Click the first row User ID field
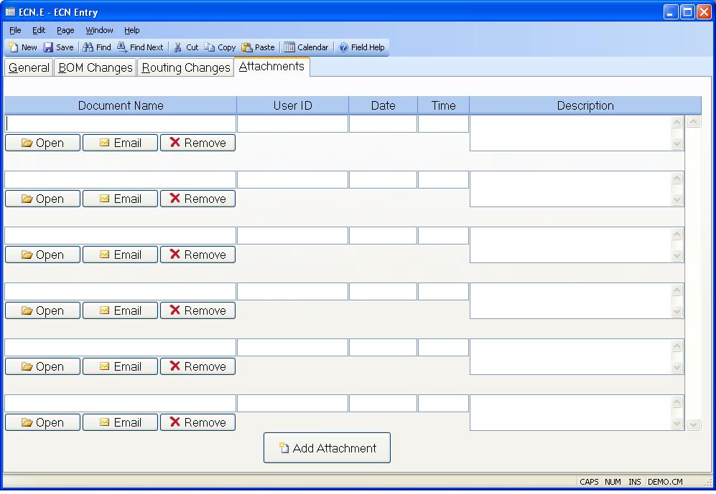The width and height of the screenshot is (716, 494). click(x=292, y=124)
